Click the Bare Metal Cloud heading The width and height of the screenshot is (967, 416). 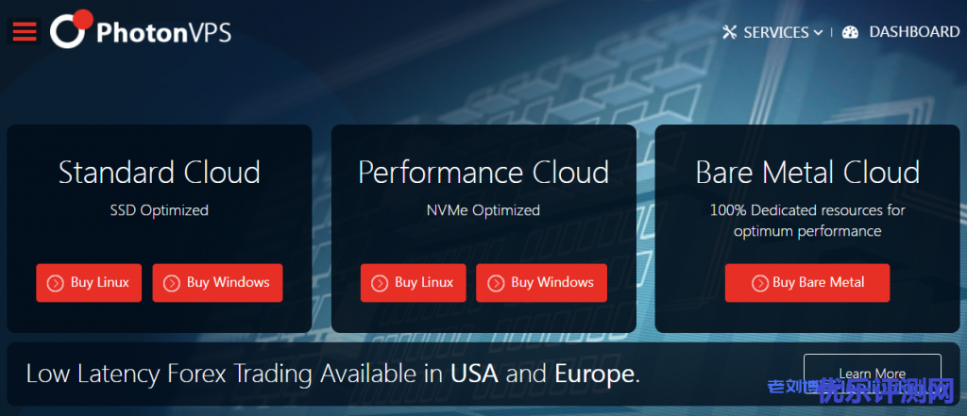pyautogui.click(x=807, y=172)
